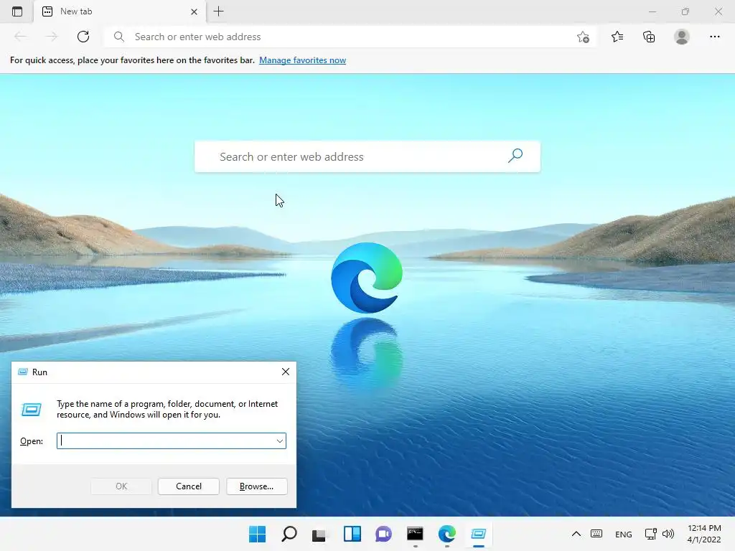Open Chat icon on taskbar
The image size is (735, 551).
coord(383,534)
